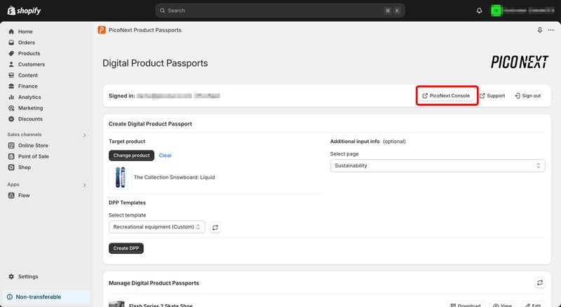
Task: Click the Clear link
Action: click(165, 156)
